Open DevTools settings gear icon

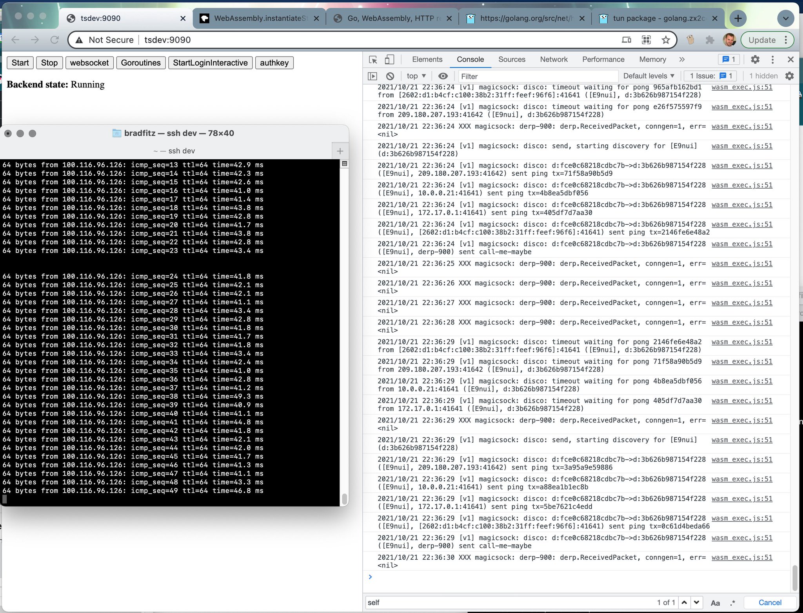pyautogui.click(x=755, y=60)
